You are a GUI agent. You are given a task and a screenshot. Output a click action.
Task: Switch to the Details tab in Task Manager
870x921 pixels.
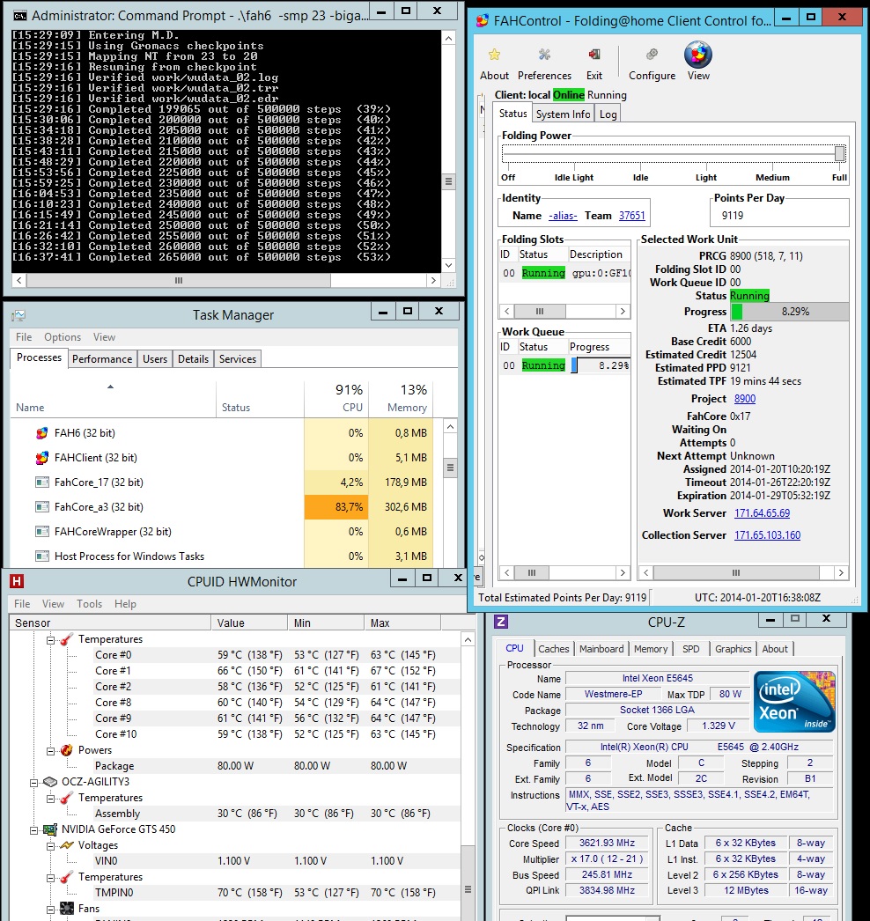(x=193, y=359)
